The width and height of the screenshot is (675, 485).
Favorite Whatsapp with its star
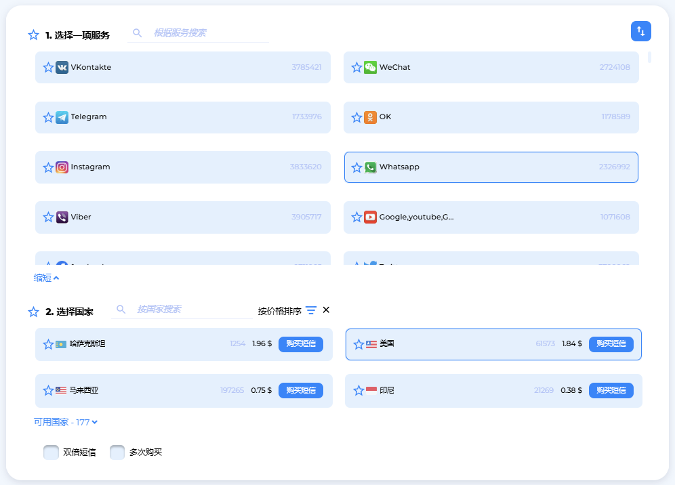coord(356,167)
